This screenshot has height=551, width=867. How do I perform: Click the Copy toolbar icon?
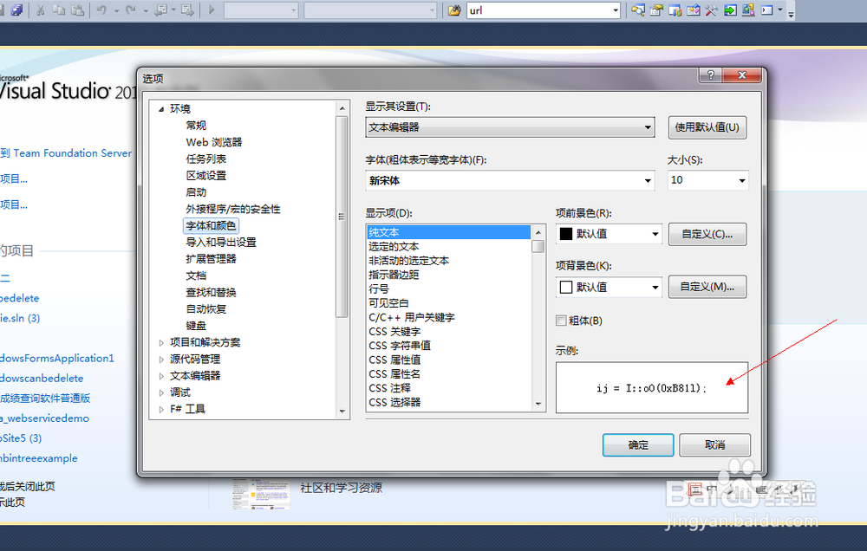pyautogui.click(x=59, y=10)
